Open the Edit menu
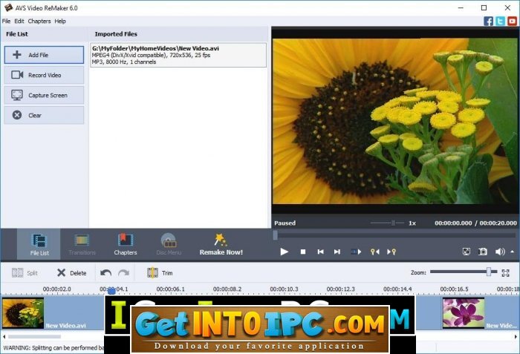The image size is (520, 354). coord(19,21)
